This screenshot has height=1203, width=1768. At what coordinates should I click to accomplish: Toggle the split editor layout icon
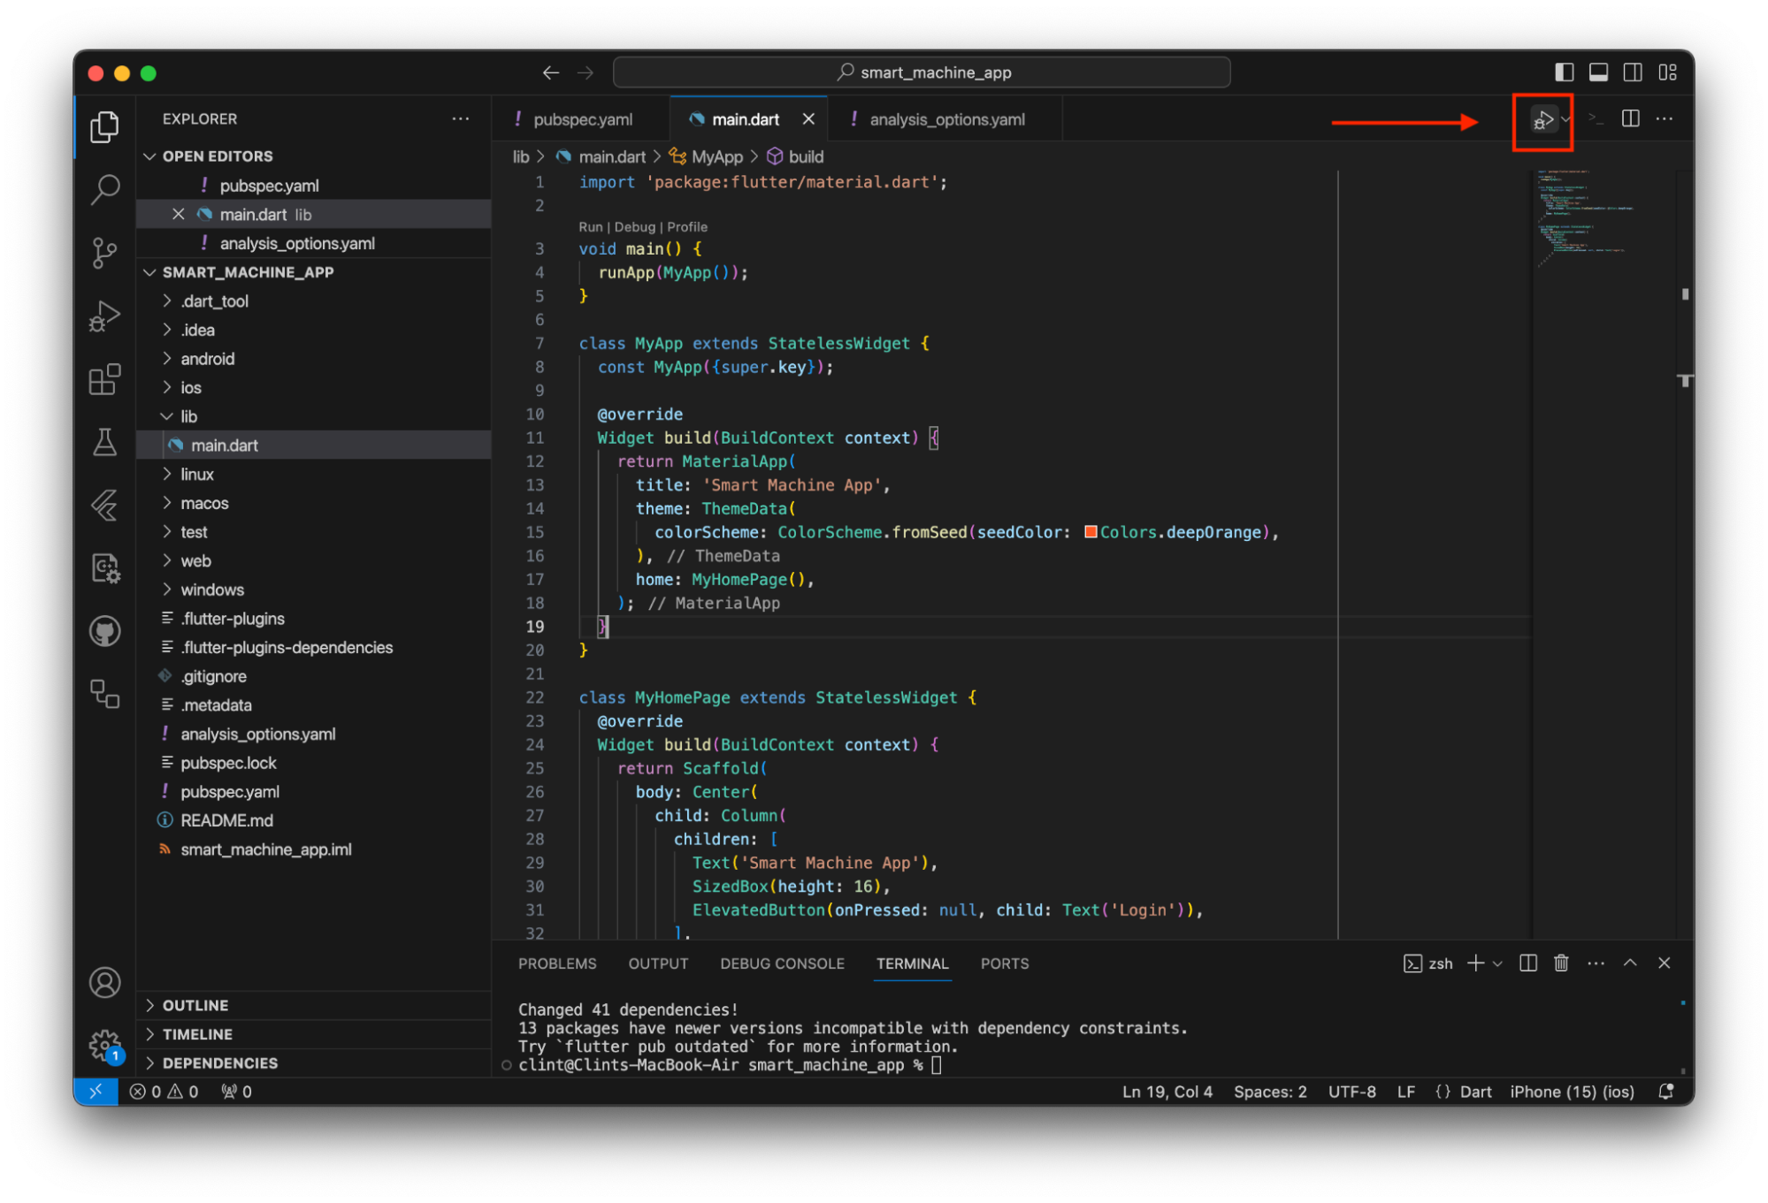1630,118
